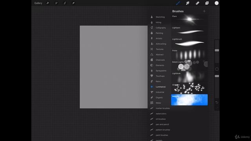Open the Layers panel

point(207,3)
